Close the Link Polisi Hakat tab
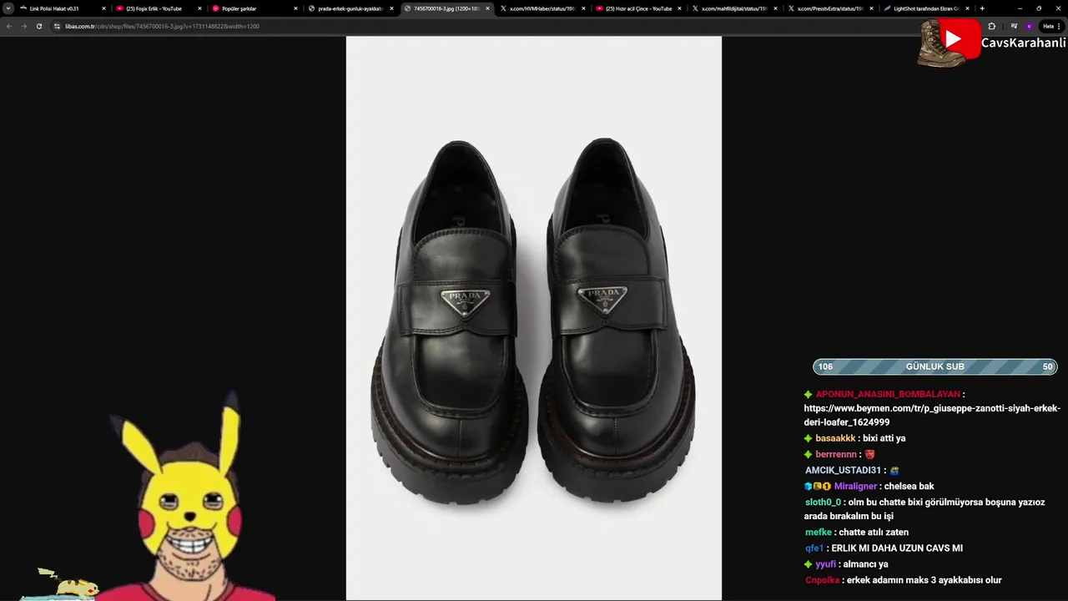 point(103,8)
